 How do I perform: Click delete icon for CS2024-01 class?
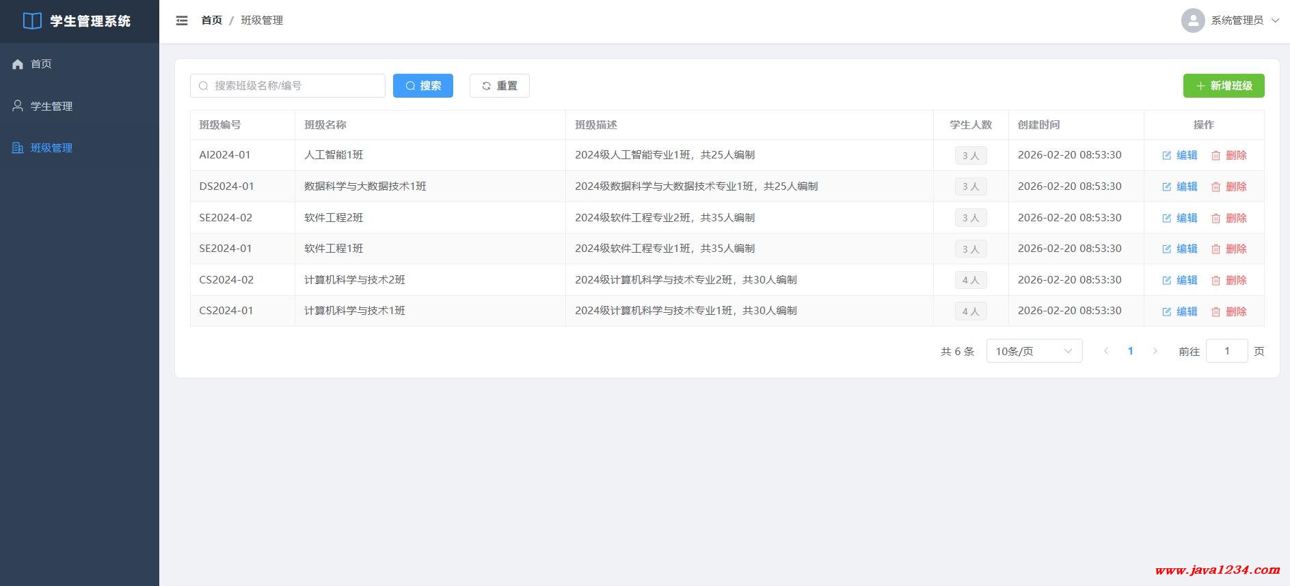[1215, 312]
